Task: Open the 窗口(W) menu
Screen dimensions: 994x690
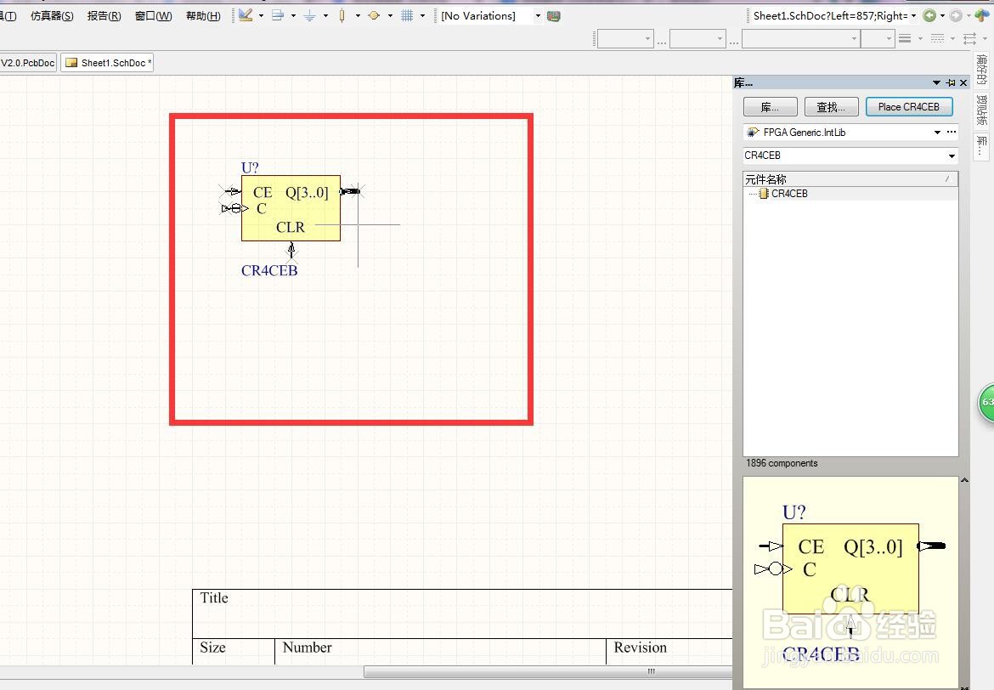Action: pos(154,16)
